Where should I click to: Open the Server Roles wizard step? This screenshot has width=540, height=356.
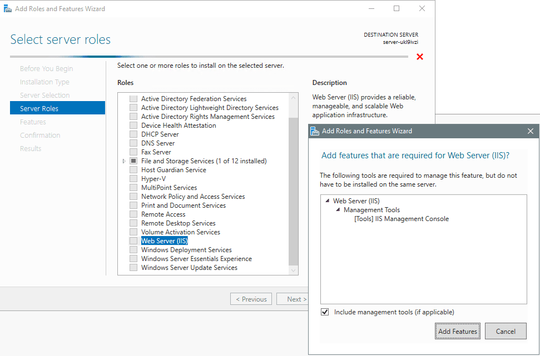click(57, 108)
